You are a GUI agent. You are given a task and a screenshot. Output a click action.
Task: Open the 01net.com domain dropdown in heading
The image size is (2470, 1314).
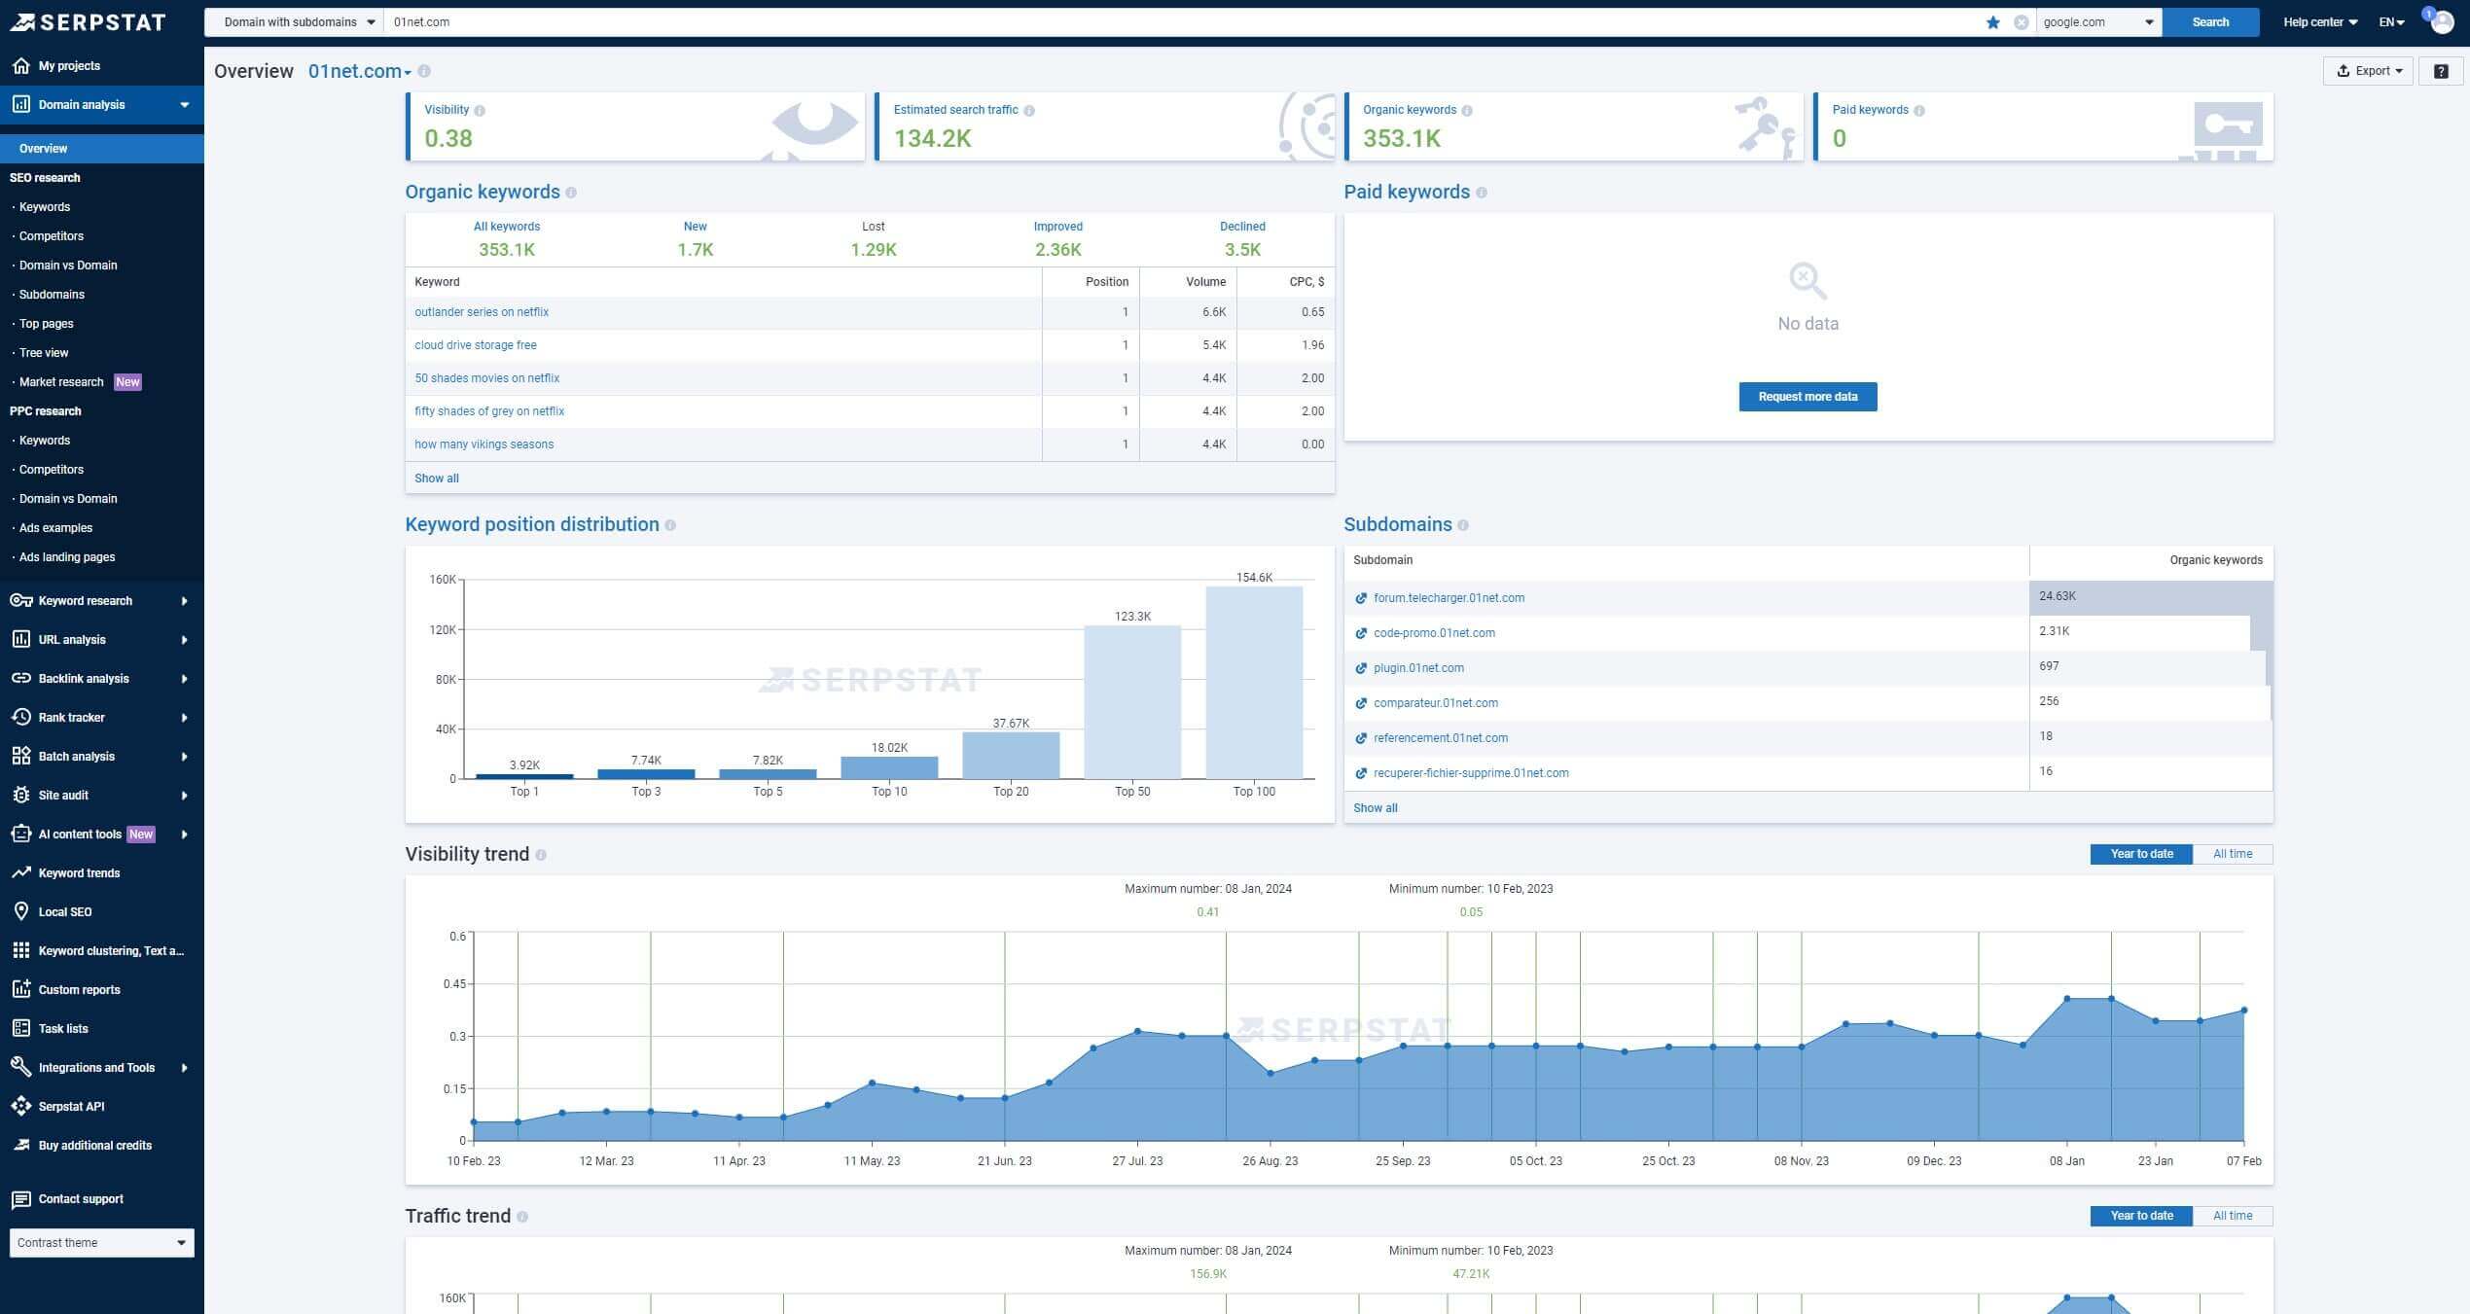360,71
